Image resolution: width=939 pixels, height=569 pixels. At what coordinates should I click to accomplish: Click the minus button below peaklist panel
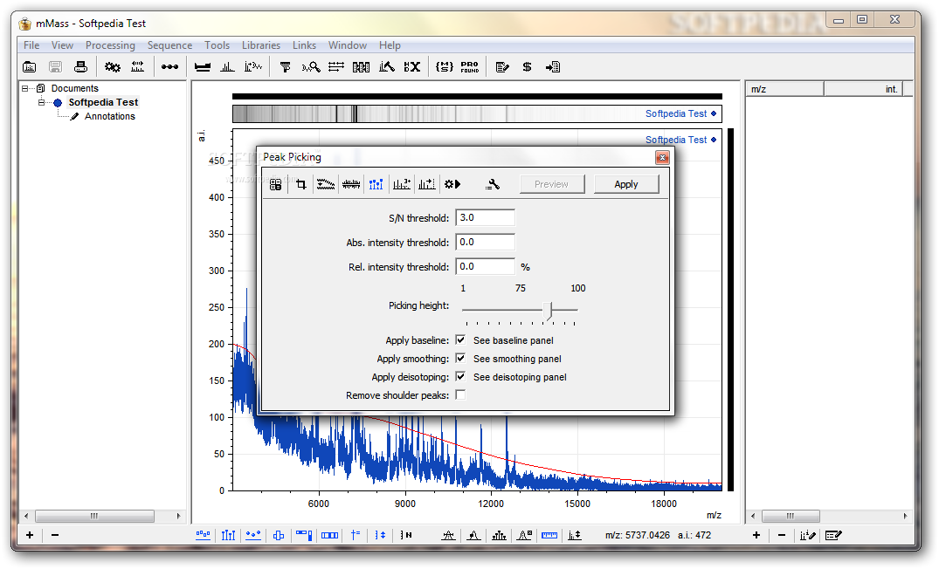pos(782,535)
